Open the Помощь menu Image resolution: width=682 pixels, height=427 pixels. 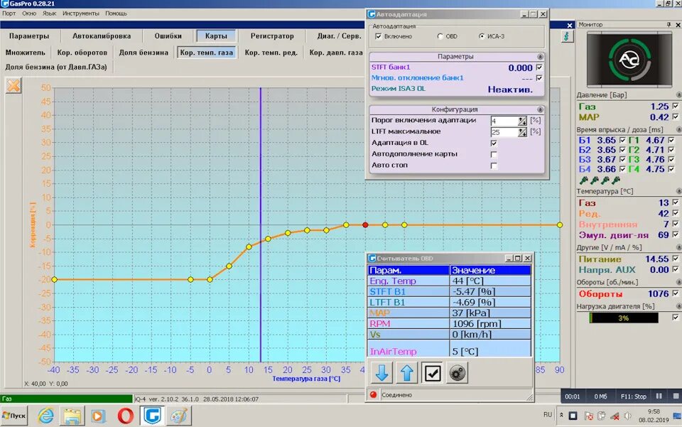pyautogui.click(x=116, y=13)
